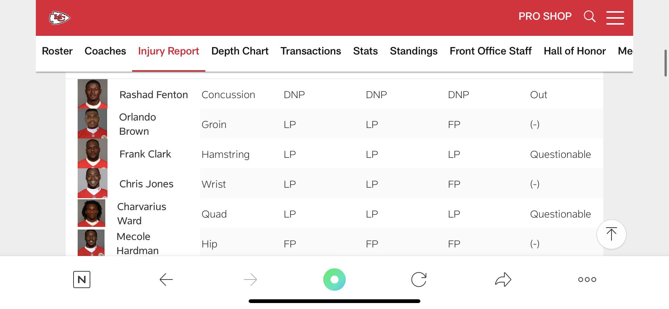This screenshot has height=309, width=669.
Task: Go back with the left arrow
Action: (166, 280)
